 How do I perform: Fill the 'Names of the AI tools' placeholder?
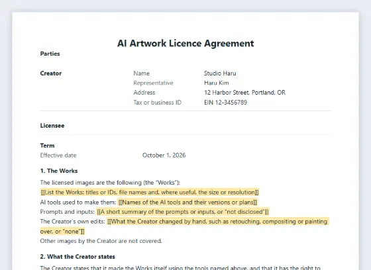187,202
